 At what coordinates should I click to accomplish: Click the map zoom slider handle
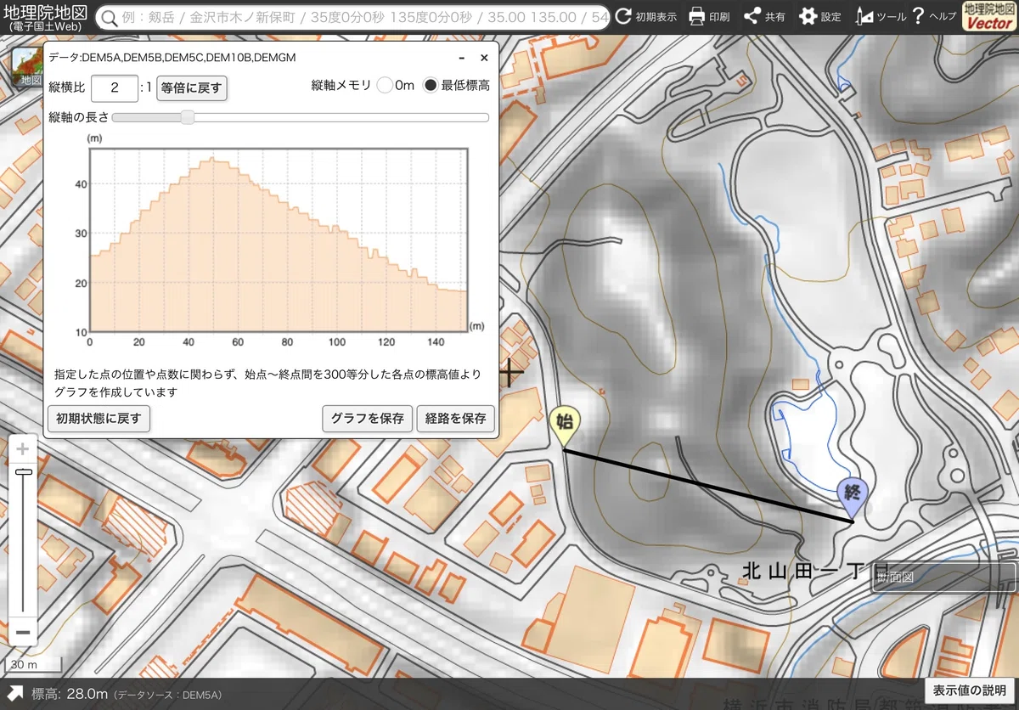pos(23,471)
